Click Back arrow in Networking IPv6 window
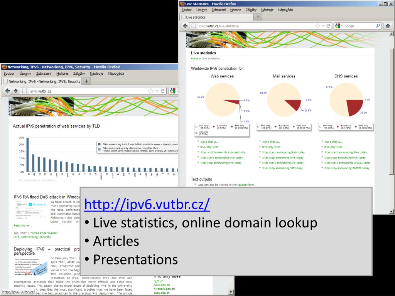The height and width of the screenshot is (296, 395). point(8,91)
